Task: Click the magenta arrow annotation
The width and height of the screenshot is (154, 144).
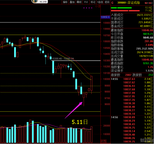Action: tap(74, 110)
